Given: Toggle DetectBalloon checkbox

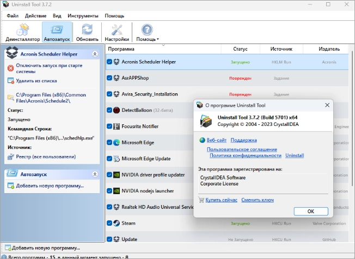Looking at the screenshot, I should click(109, 110).
